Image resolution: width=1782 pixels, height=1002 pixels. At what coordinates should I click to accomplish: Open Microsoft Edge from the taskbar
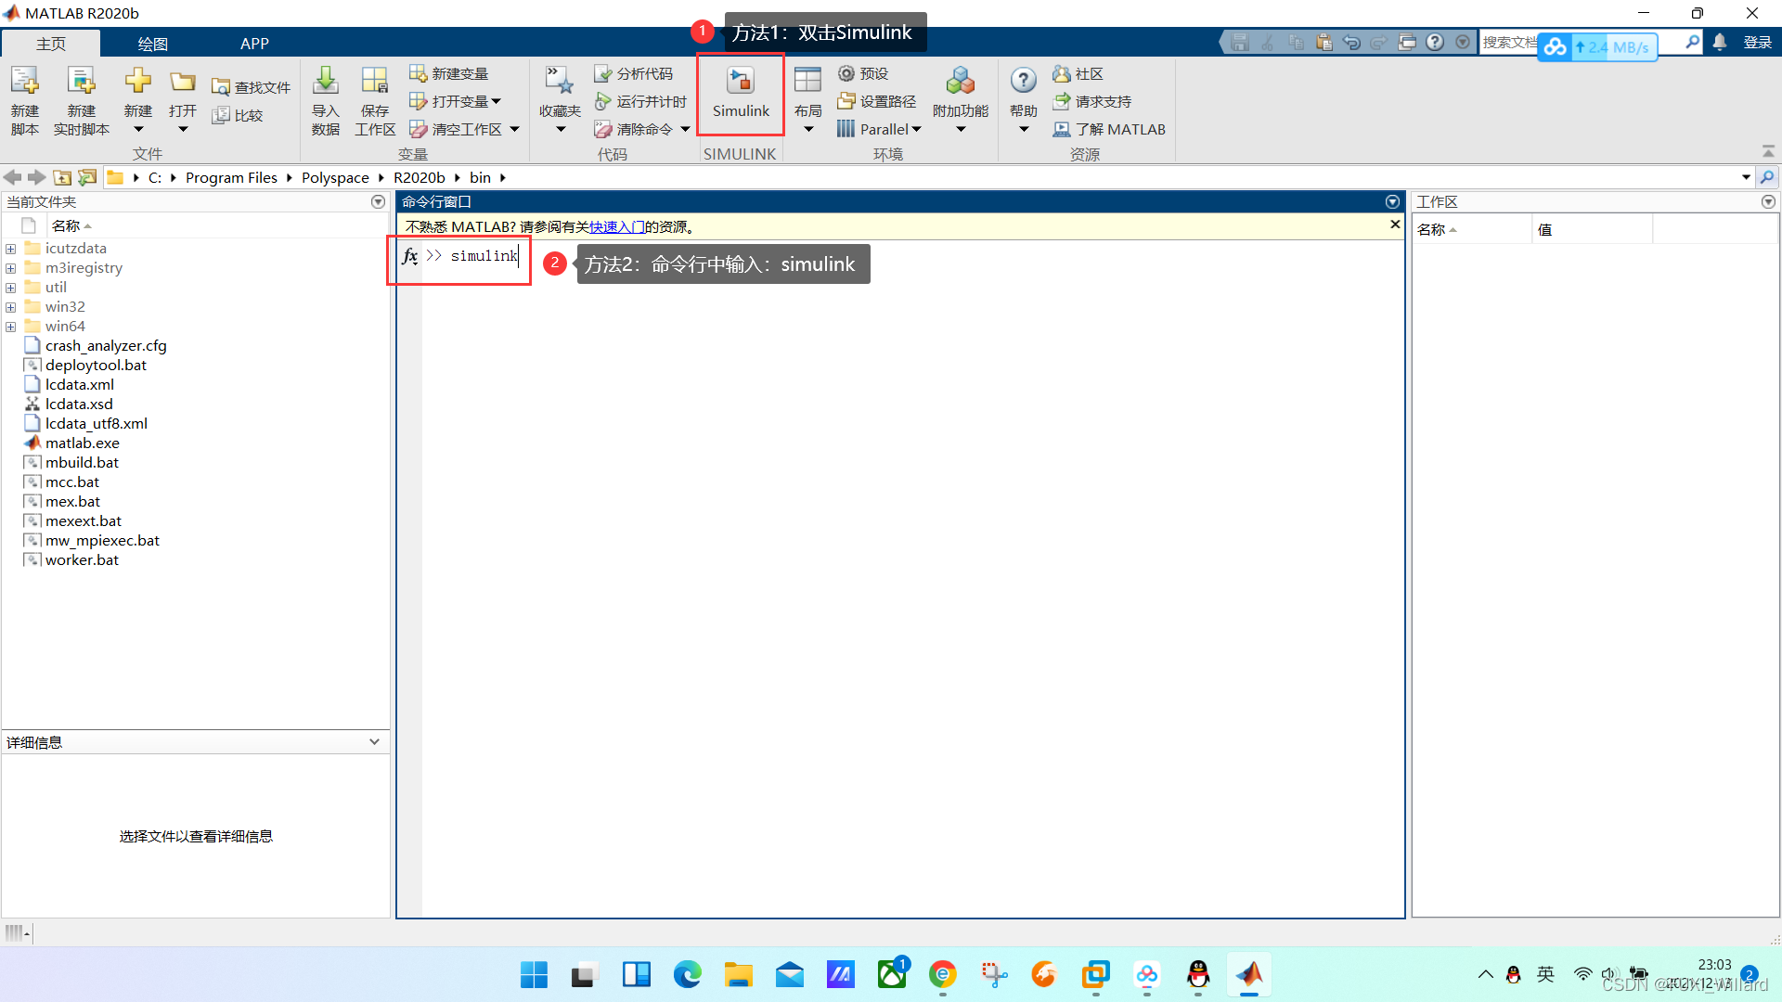(688, 974)
